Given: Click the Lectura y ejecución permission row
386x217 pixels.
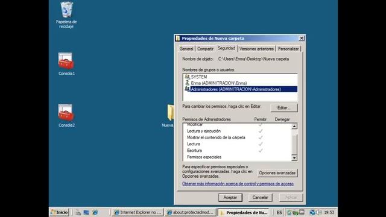Looking at the screenshot, I should point(237,131).
